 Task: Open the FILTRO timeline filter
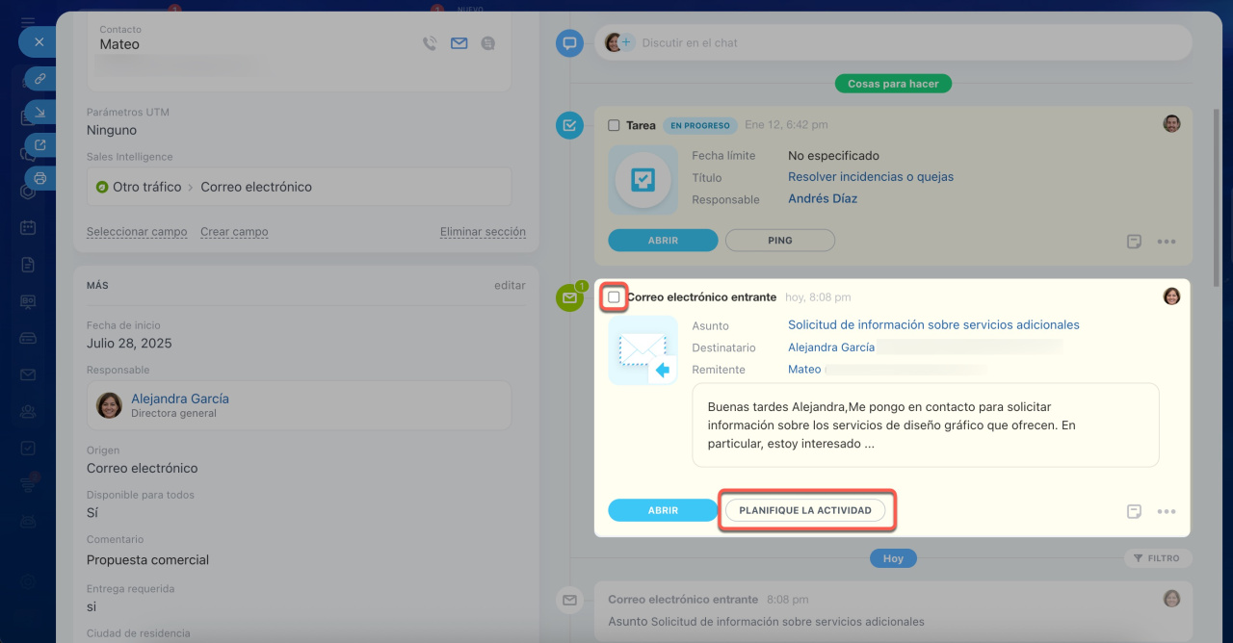[x=1157, y=558]
